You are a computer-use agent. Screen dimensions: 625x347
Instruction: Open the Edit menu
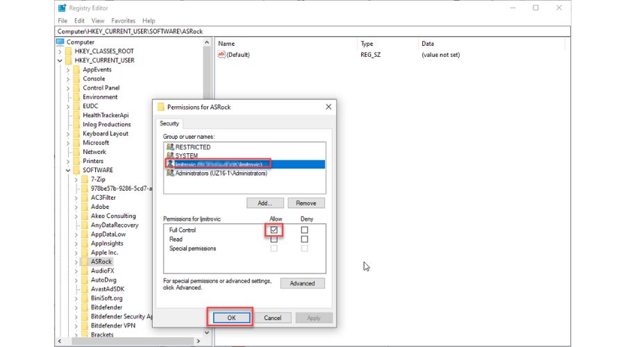coord(79,21)
